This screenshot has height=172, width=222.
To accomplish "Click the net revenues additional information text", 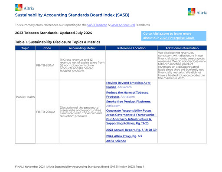I will pyautogui.click(x=182, y=65).
